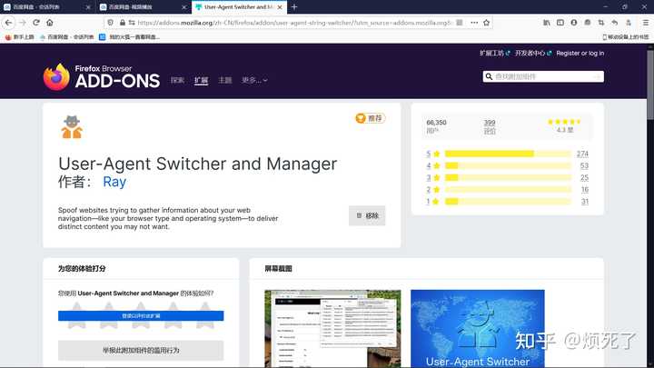Click the screenshot crop toolbar icon
The width and height of the screenshot is (654, 368).
(x=601, y=23)
